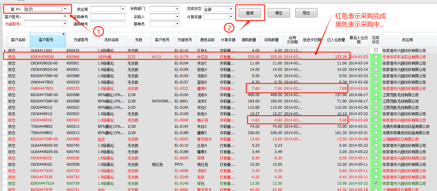The width and height of the screenshot is (437, 191).
Task: Click the 批色卡日期 column header
Action: click(x=313, y=40)
